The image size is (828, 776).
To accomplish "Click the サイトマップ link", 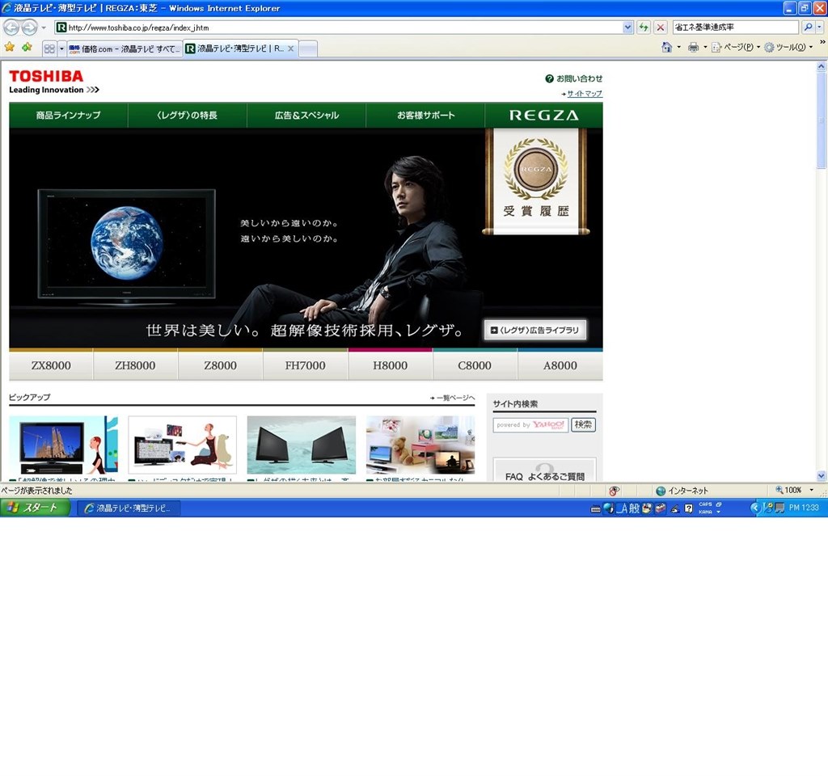I will click(585, 94).
